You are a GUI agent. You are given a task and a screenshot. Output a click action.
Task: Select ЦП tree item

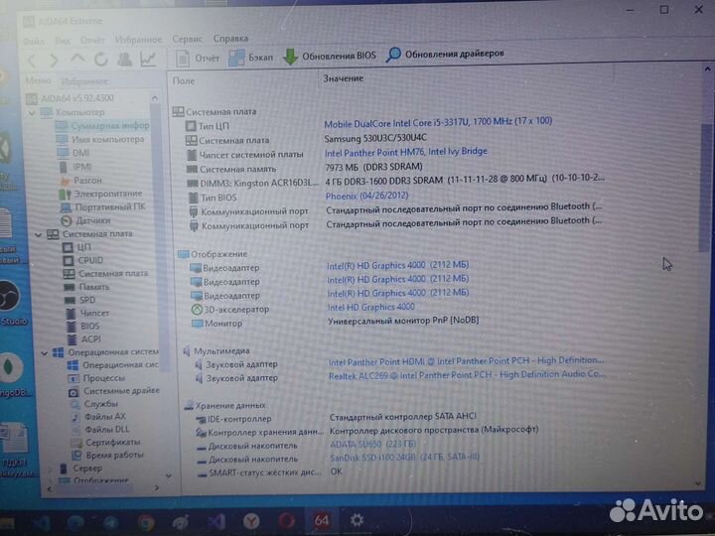click(76, 247)
